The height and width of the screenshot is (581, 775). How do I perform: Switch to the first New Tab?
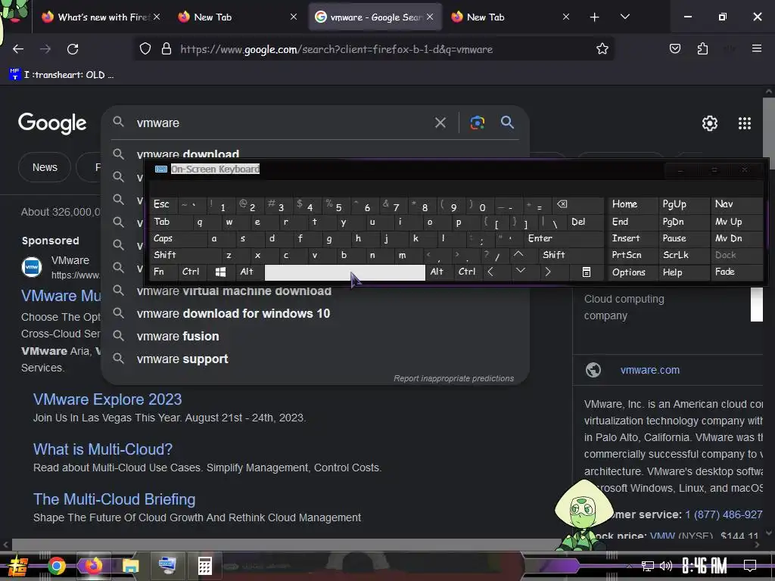pyautogui.click(x=237, y=17)
